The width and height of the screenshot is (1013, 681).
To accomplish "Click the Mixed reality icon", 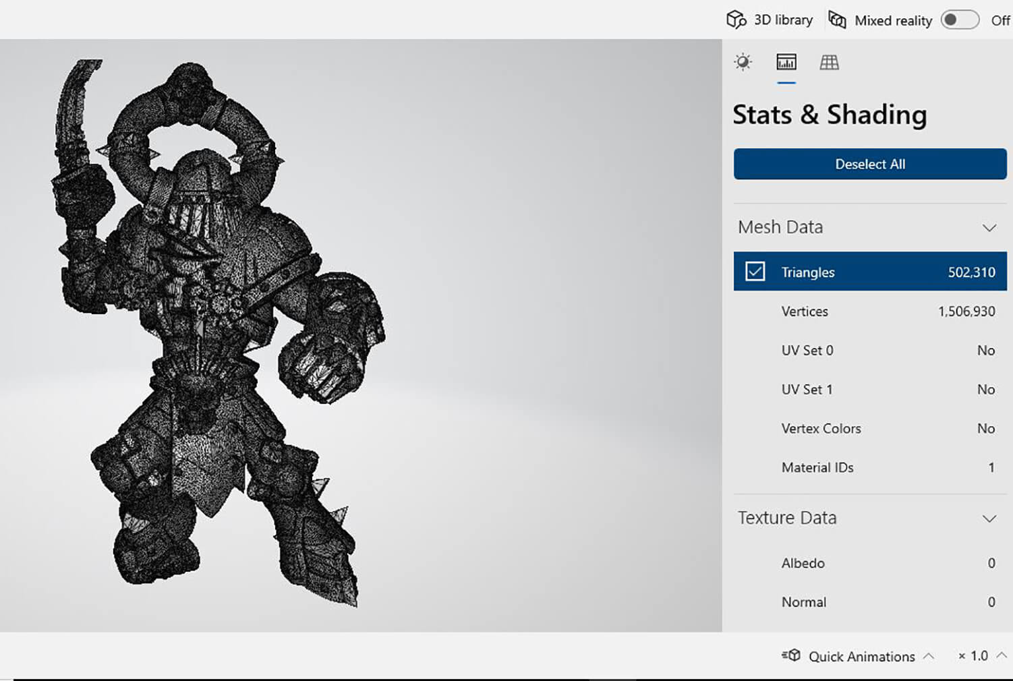I will click(x=837, y=20).
